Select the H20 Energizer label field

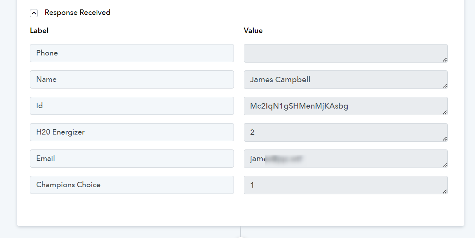132,132
